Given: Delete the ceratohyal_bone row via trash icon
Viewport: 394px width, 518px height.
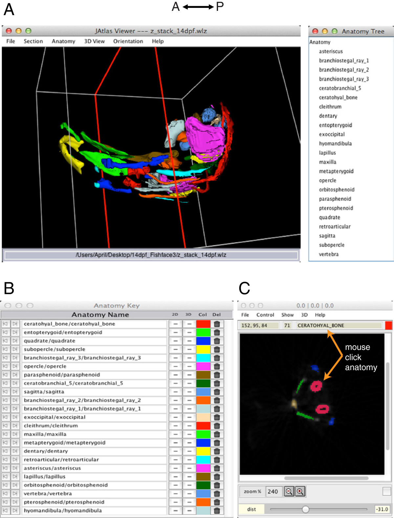Looking at the screenshot, I should [x=217, y=324].
